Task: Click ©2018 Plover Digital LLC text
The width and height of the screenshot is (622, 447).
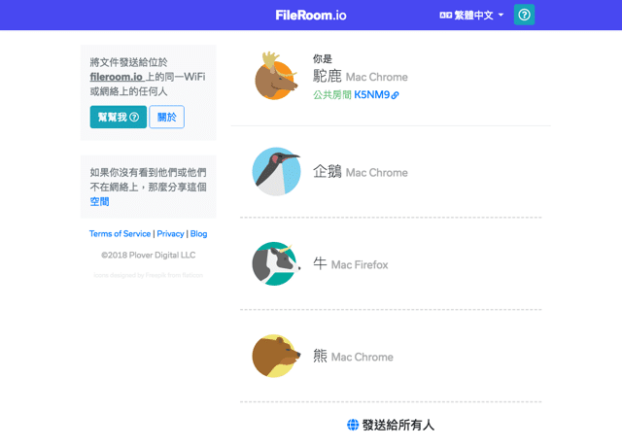Action: 149,255
